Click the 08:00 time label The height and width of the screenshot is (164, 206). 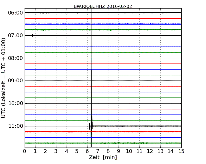pos(16,58)
